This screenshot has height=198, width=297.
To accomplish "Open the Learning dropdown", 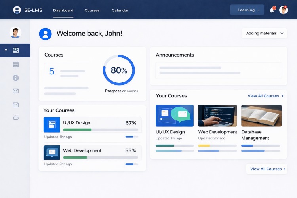I will (x=247, y=10).
